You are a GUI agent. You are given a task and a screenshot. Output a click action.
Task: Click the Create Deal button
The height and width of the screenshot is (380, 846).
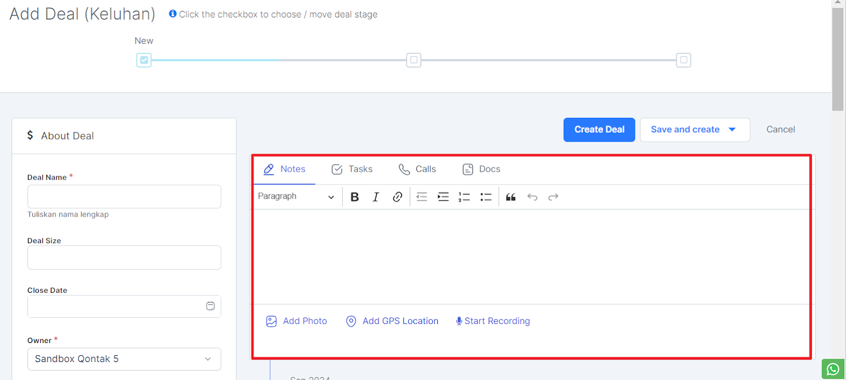[599, 129]
